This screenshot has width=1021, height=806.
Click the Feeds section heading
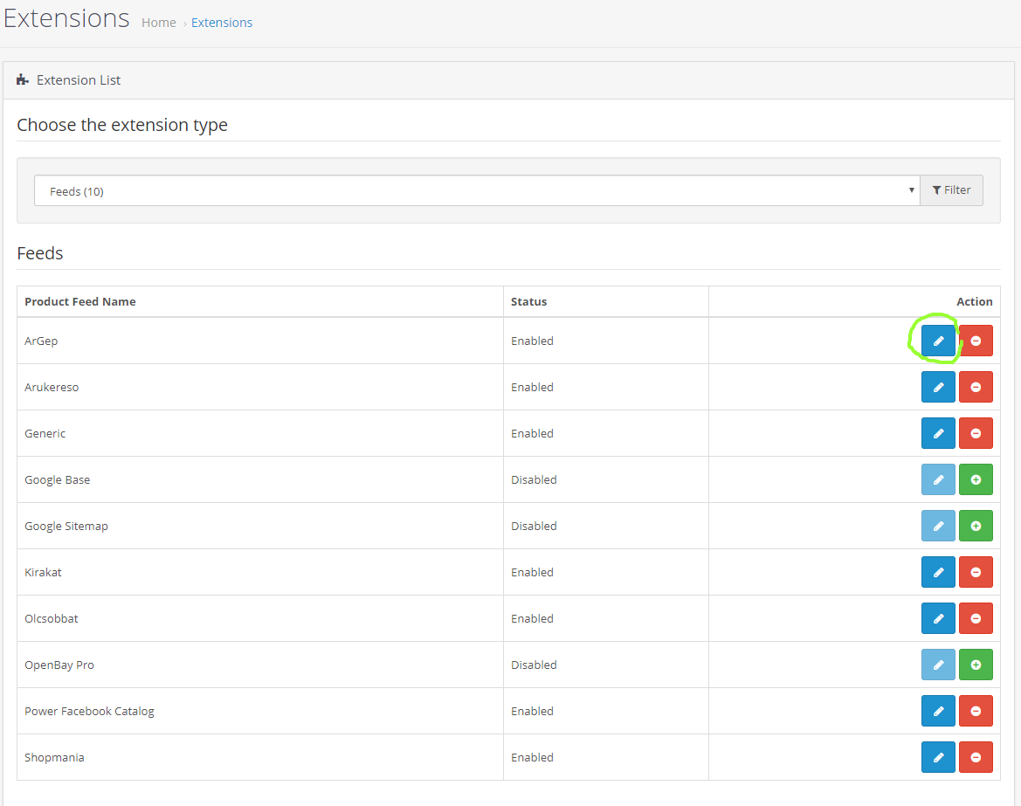(x=39, y=252)
